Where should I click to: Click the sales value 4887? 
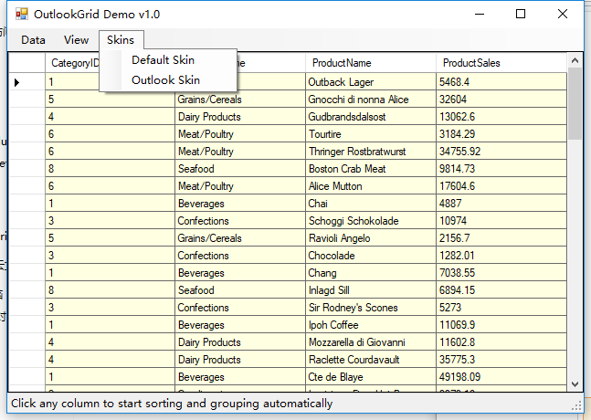[501, 203]
